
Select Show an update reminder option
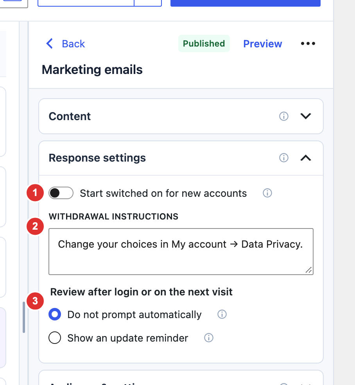tap(55, 338)
